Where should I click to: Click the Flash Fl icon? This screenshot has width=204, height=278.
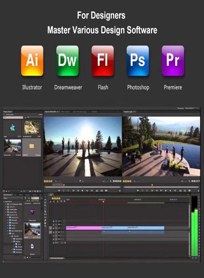103,61
